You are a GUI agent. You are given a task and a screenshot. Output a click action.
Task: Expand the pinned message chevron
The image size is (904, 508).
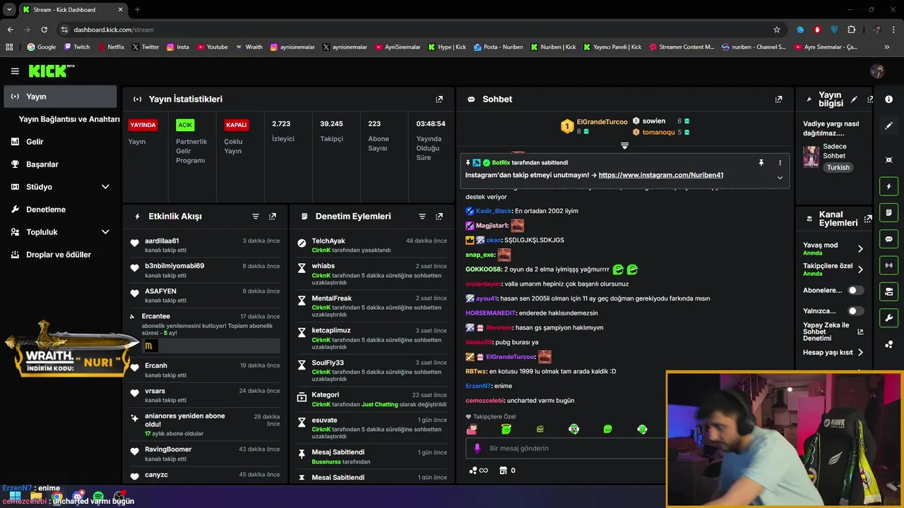click(780, 177)
